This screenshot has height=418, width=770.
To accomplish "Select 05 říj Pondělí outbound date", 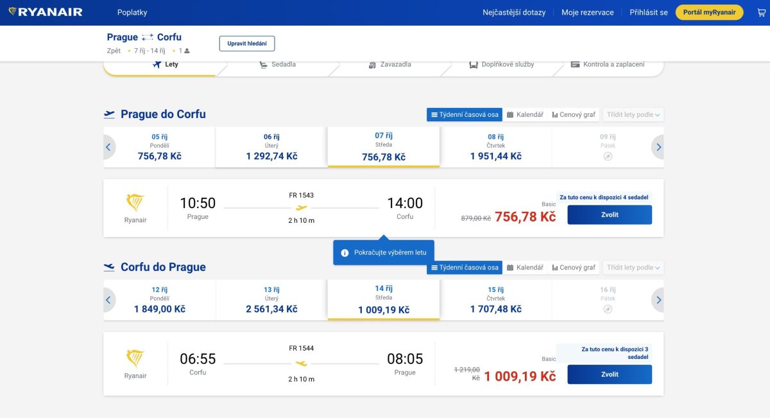I will coord(159,147).
